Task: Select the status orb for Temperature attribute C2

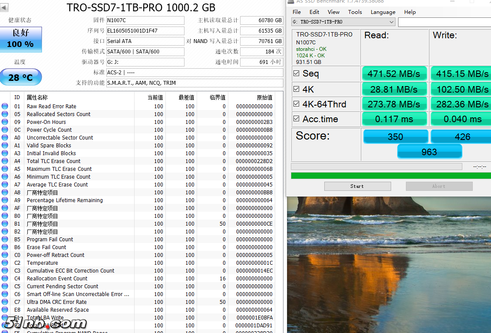Action: tap(5, 263)
